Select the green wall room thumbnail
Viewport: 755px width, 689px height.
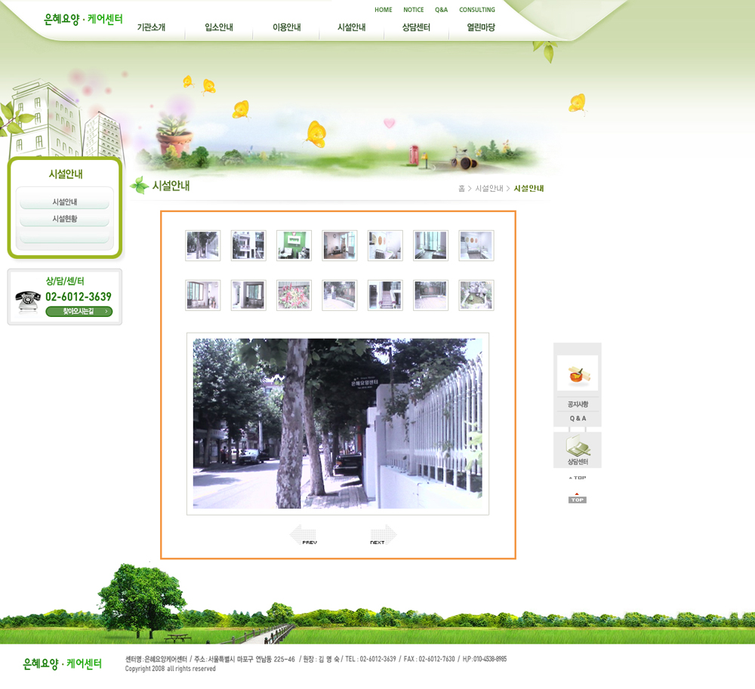(x=294, y=245)
